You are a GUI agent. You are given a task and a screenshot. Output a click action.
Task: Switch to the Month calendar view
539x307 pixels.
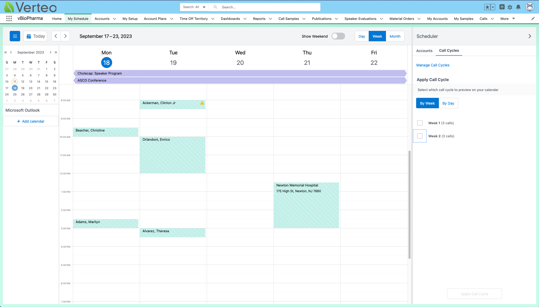pos(395,36)
